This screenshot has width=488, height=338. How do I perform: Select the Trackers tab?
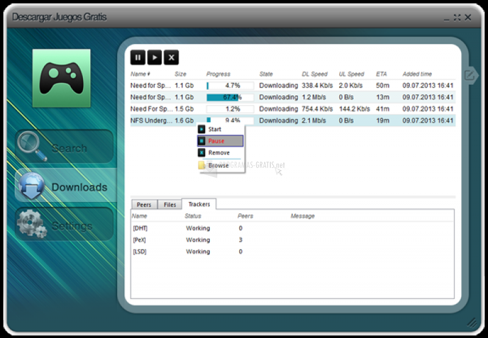pos(199,204)
